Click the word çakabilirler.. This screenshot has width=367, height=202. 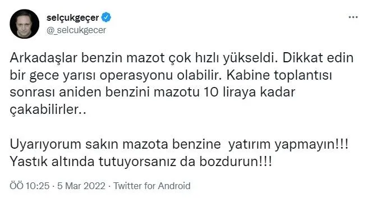pyautogui.click(x=44, y=109)
